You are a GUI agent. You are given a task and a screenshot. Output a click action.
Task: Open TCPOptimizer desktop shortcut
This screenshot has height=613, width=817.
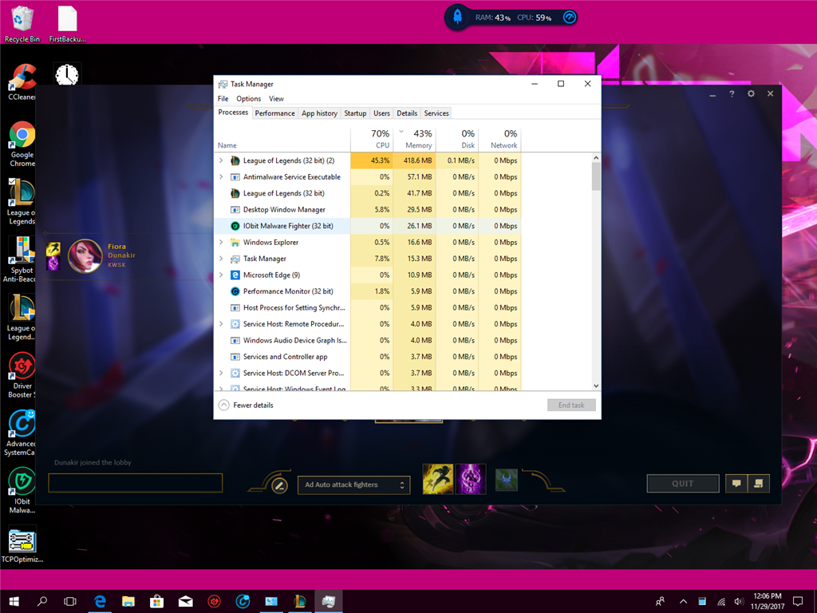tap(22, 546)
